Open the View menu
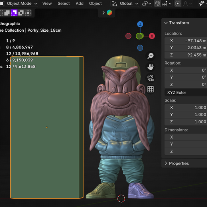The image size is (207, 207). 47,4
